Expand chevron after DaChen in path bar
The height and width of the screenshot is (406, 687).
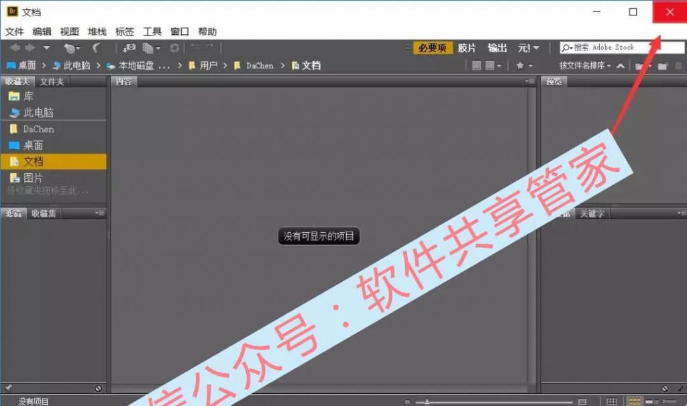282,65
